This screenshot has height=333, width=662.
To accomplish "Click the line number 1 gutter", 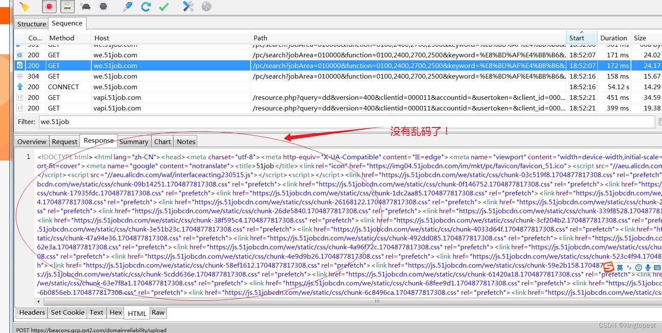I will [28, 157].
